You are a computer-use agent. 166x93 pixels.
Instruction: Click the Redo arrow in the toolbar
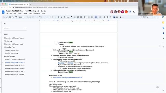click(7, 17)
